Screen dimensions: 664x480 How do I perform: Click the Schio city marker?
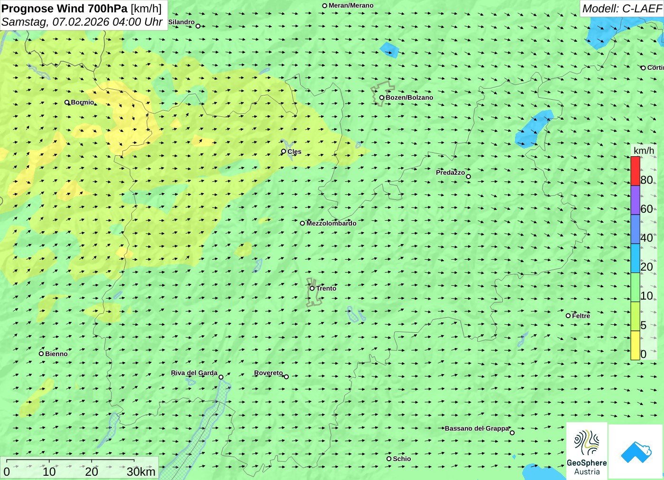pyautogui.click(x=389, y=459)
